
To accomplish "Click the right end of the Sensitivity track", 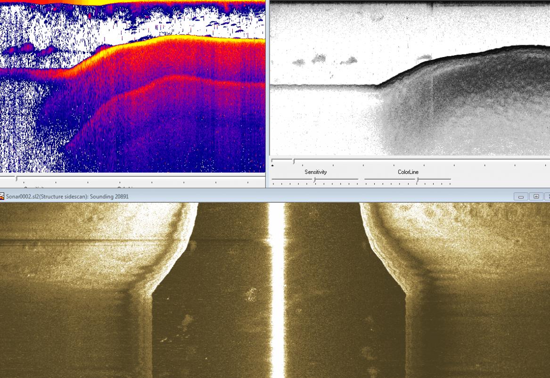I will [x=357, y=180].
